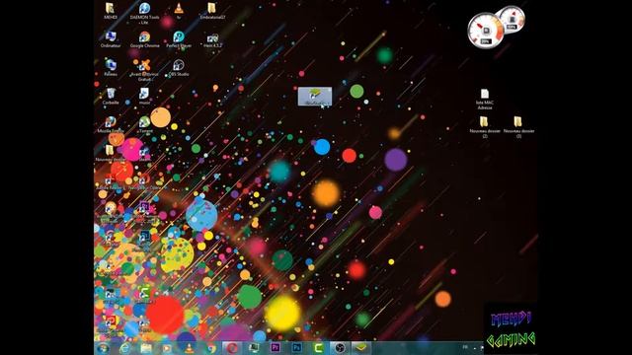Select the Navigateur Opera desktop shortcut
This screenshot has height=355, width=632.
click(144, 181)
